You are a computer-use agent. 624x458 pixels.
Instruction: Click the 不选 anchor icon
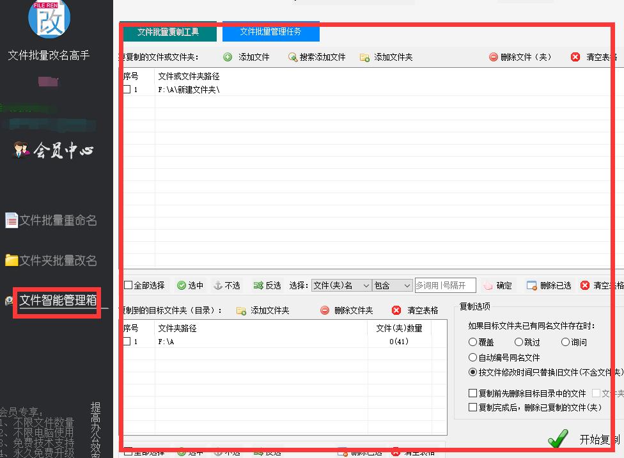coord(217,285)
